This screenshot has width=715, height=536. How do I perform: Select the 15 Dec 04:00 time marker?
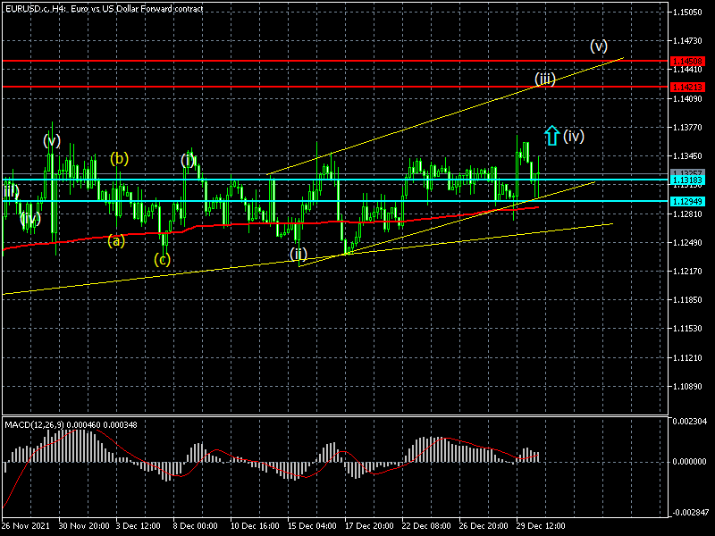312,525
